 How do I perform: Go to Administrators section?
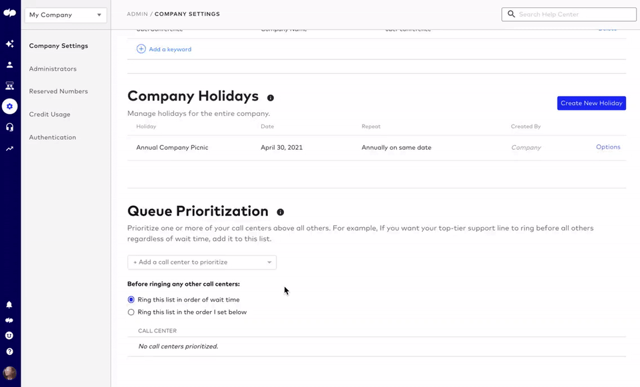pyautogui.click(x=53, y=69)
